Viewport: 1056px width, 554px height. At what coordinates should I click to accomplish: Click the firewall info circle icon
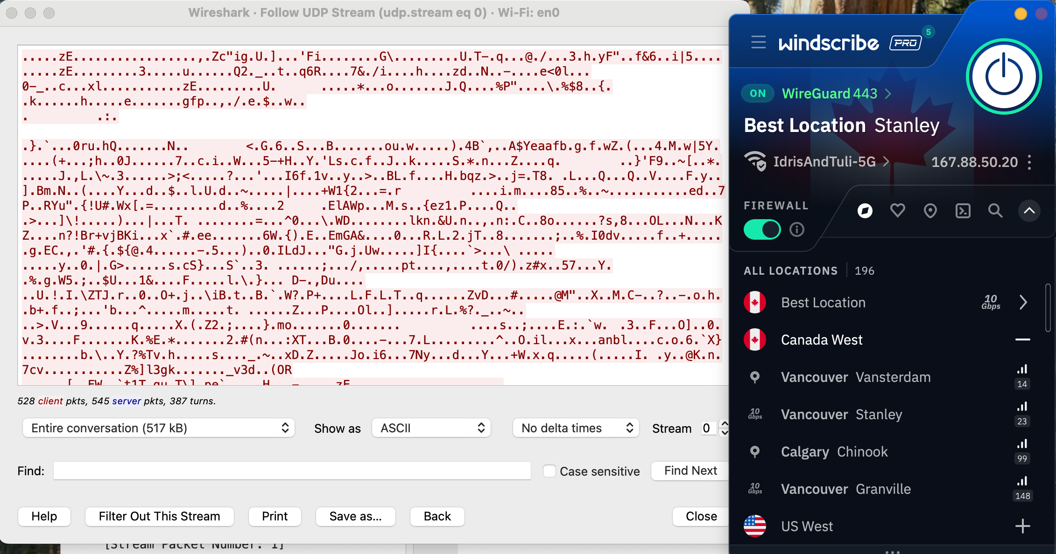click(797, 229)
